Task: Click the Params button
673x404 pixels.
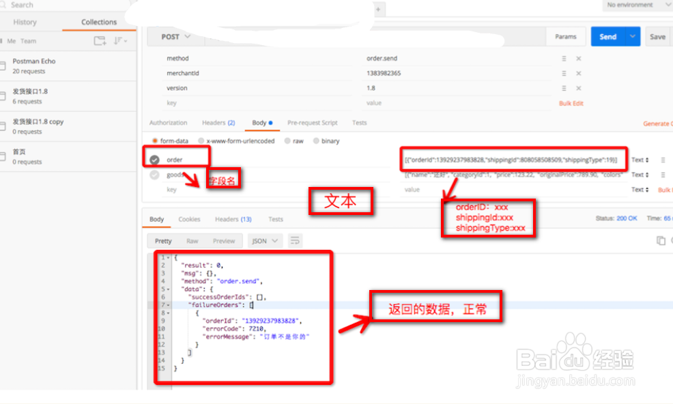Action: 566,37
